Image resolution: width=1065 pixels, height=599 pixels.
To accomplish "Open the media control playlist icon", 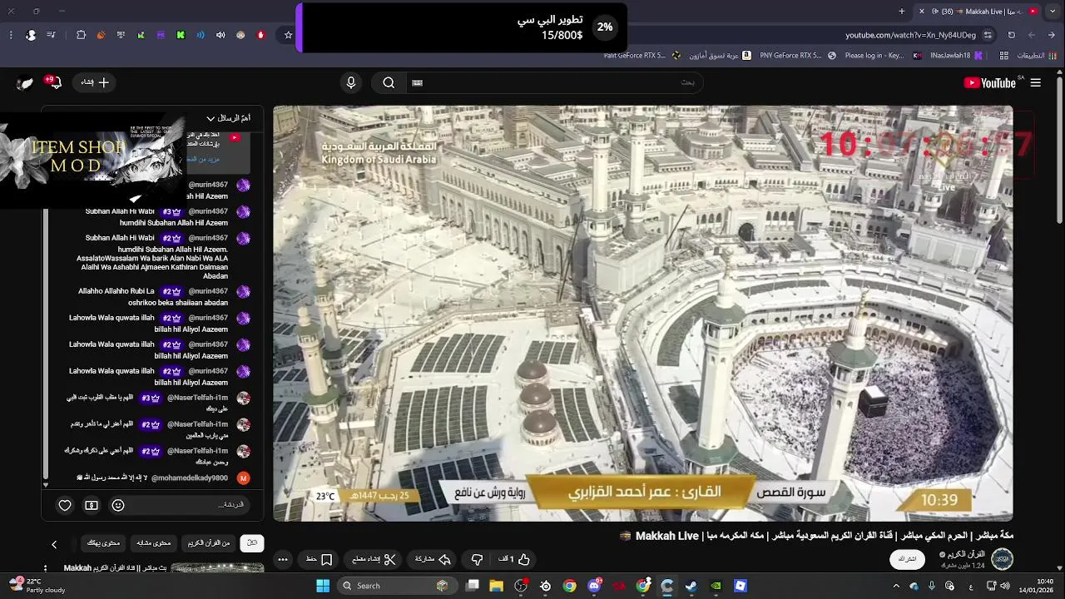I will pyautogui.click(x=52, y=35).
